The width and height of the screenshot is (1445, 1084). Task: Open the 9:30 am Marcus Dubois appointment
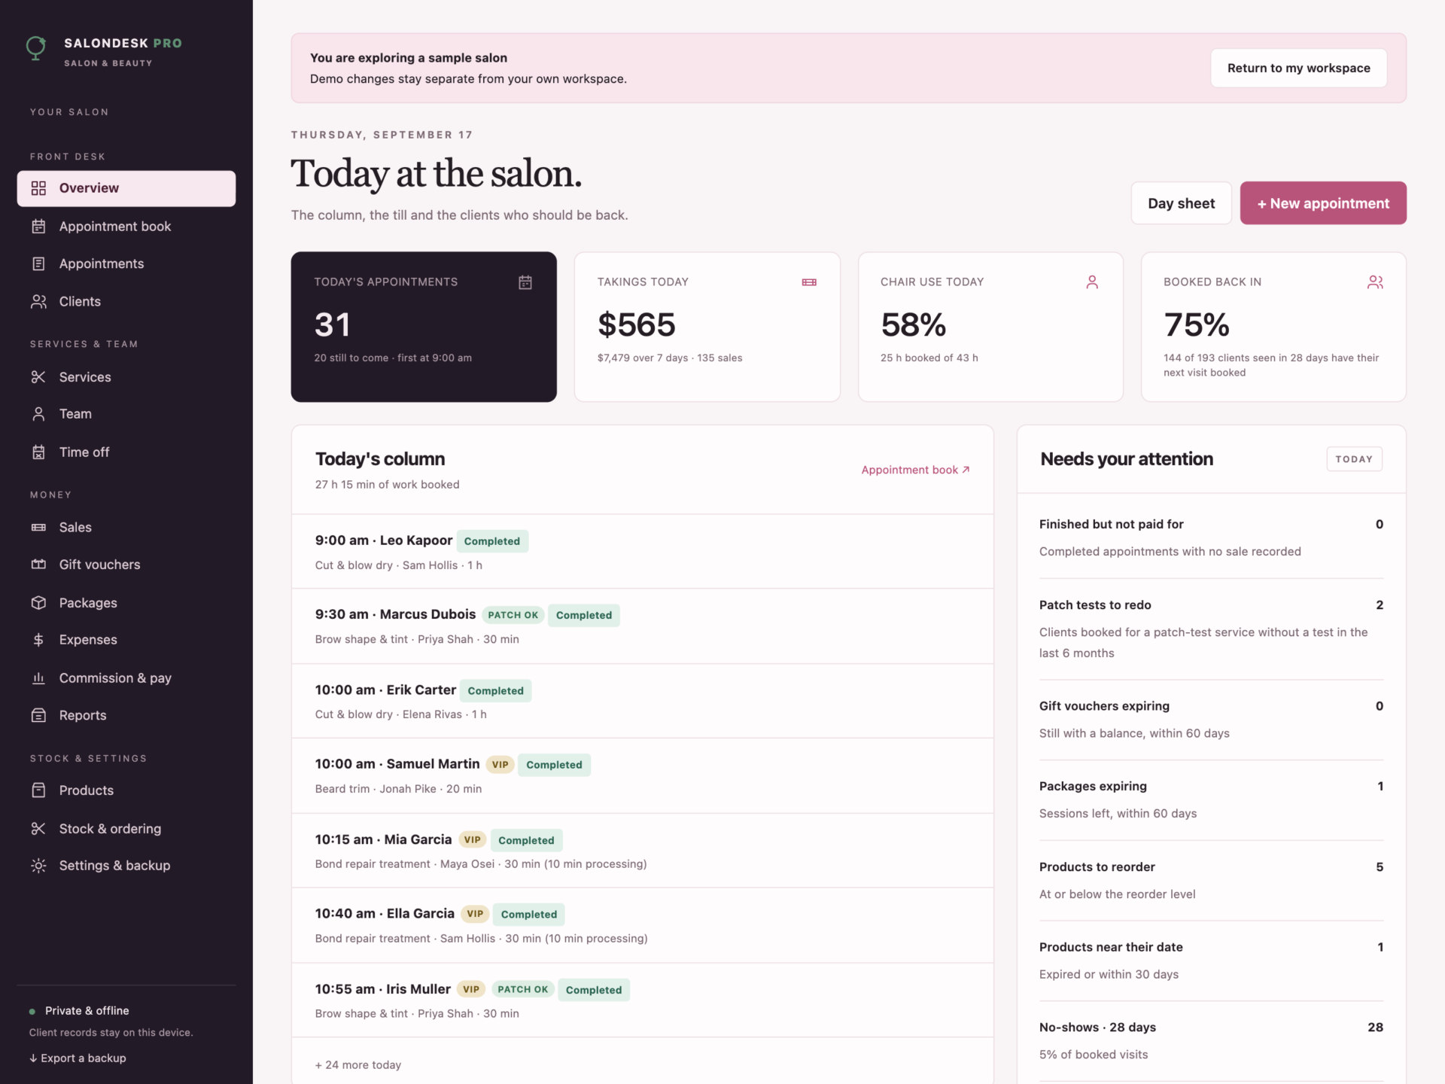click(642, 626)
